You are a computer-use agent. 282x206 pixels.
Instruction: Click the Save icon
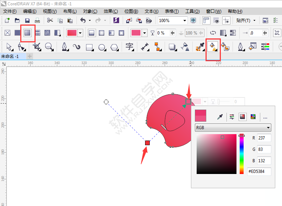27,21
